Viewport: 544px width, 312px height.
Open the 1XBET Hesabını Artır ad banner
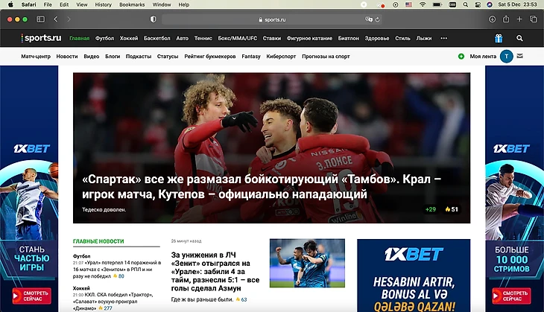pyautogui.click(x=414, y=276)
